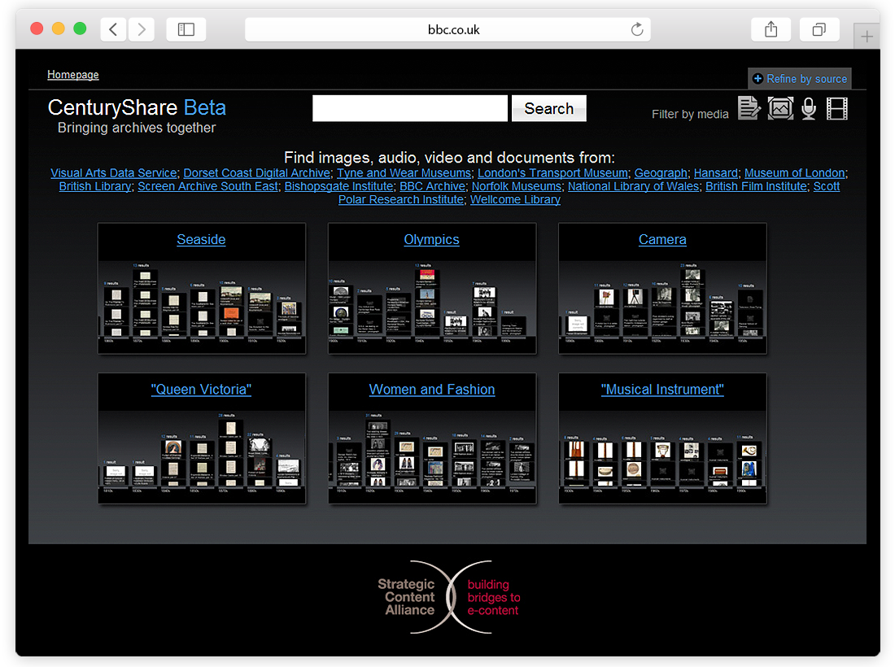View Women and Fashion timeline thumbnail
The height and width of the screenshot is (667, 895).
tap(432, 458)
